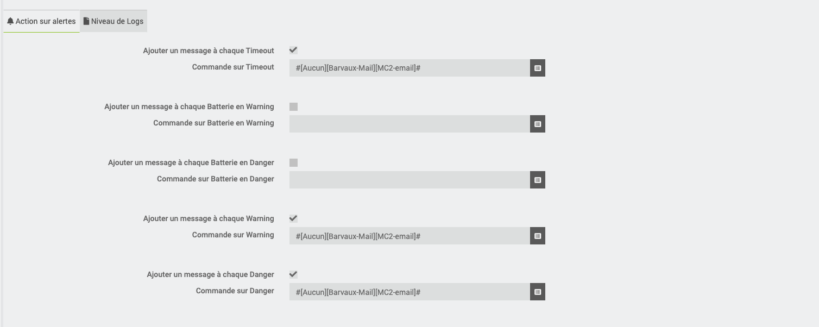Uncheck message on each Warning checkbox

coord(293,218)
